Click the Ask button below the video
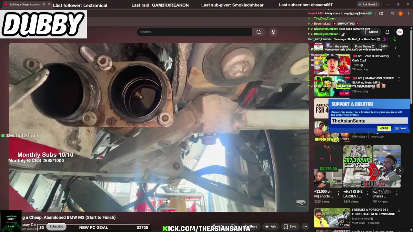This screenshot has height=232, width=413. [x=270, y=227]
